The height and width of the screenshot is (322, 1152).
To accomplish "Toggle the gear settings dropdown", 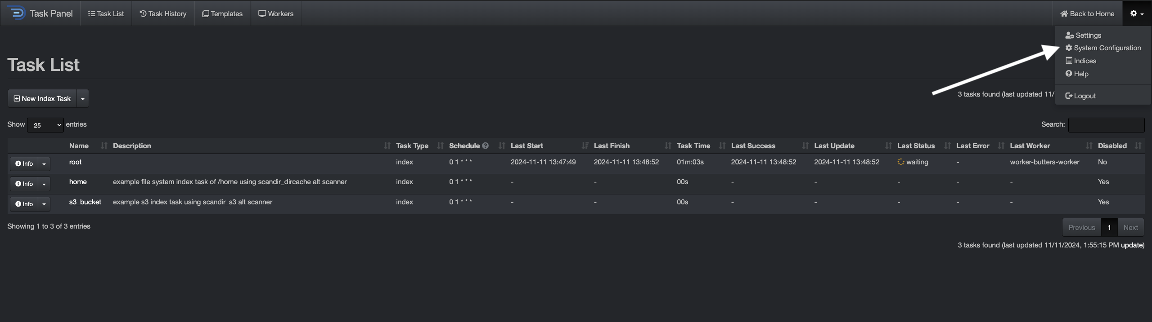I will [1137, 13].
